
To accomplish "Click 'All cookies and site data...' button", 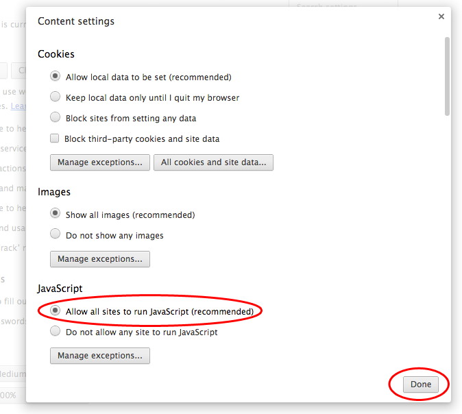I will [213, 162].
